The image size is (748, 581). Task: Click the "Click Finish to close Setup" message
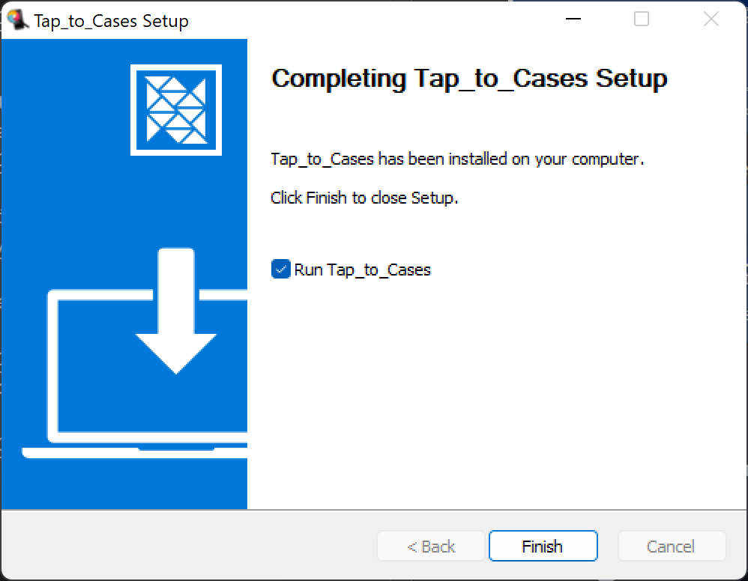point(364,198)
